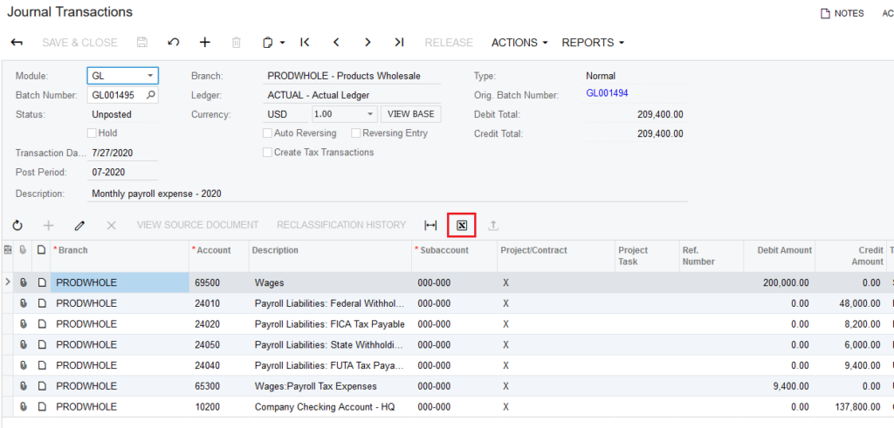Screen dimensions: 894x428
Task: Expand the clipboard dropdown arrow
Action: [283, 43]
